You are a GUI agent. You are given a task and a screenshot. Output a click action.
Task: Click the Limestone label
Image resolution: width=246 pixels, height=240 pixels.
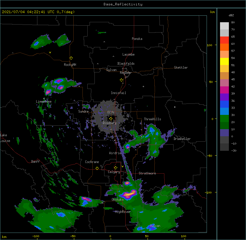pos(44,101)
